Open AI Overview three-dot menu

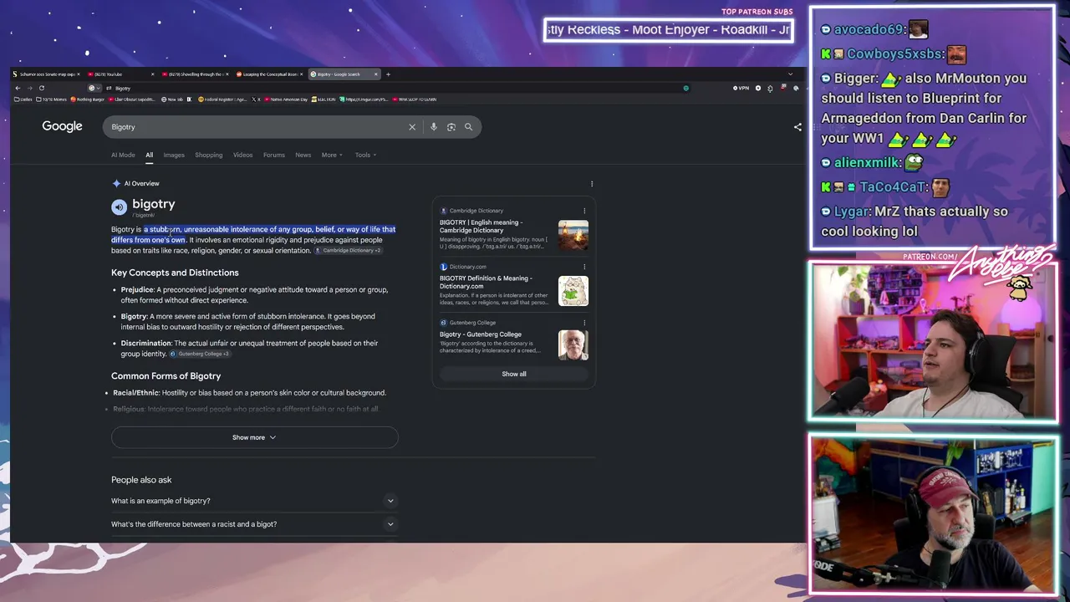[x=592, y=184]
